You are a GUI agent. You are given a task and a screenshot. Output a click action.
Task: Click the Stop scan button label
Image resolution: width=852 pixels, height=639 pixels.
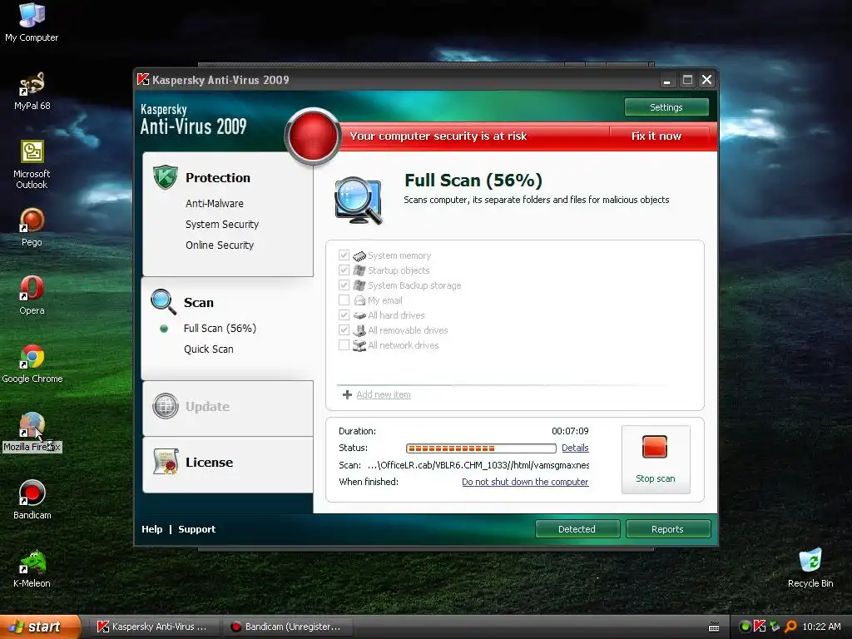point(656,478)
